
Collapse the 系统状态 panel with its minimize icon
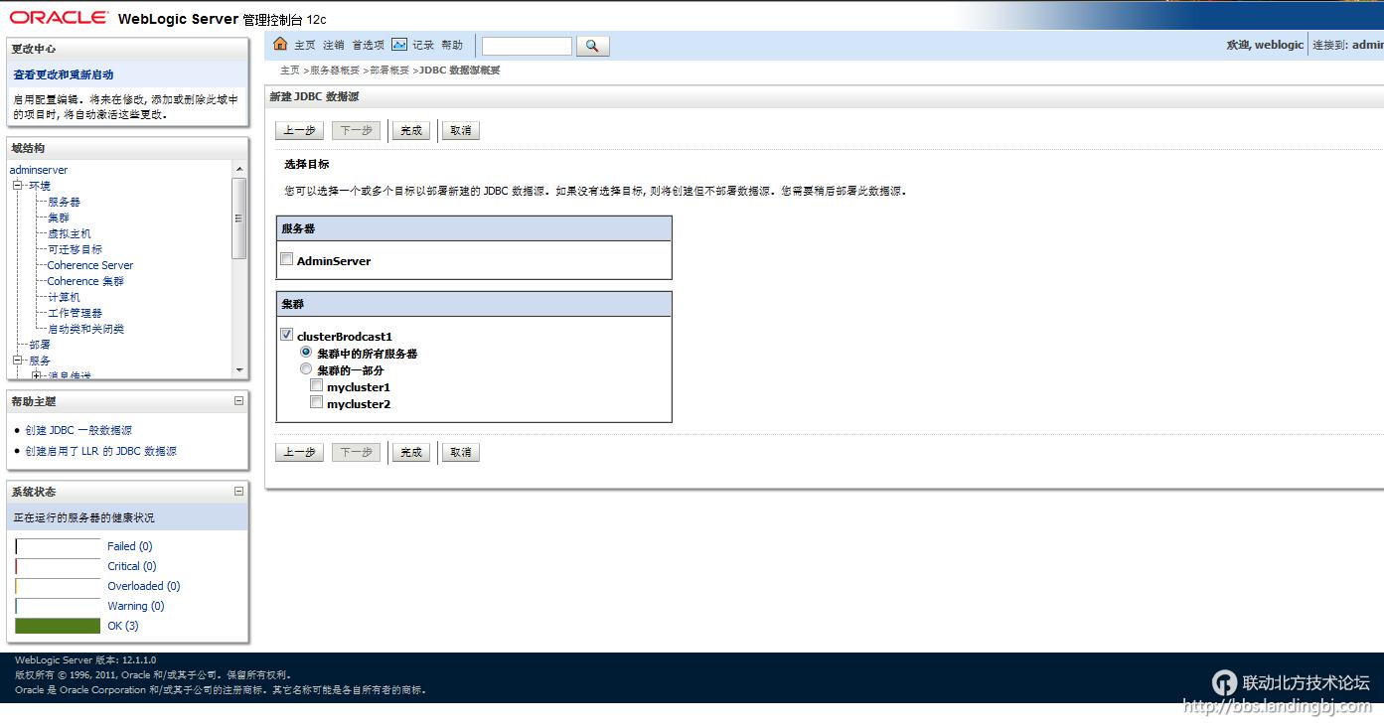pos(238,491)
